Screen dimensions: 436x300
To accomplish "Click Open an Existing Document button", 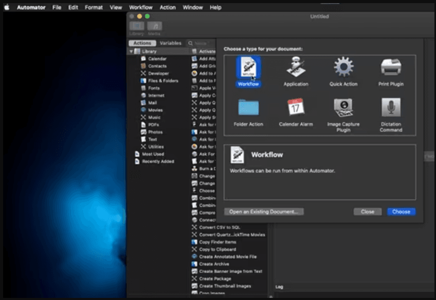I will 264,212.
